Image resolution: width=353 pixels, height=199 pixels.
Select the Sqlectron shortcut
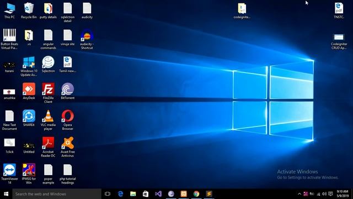[x=48, y=64]
